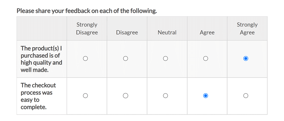This screenshot has width=284, height=121.
Task: Select Strongly Disagree for product quality statement
Action: click(x=86, y=58)
